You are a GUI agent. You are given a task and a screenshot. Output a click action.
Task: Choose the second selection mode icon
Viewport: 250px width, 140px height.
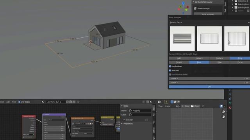point(175,102)
